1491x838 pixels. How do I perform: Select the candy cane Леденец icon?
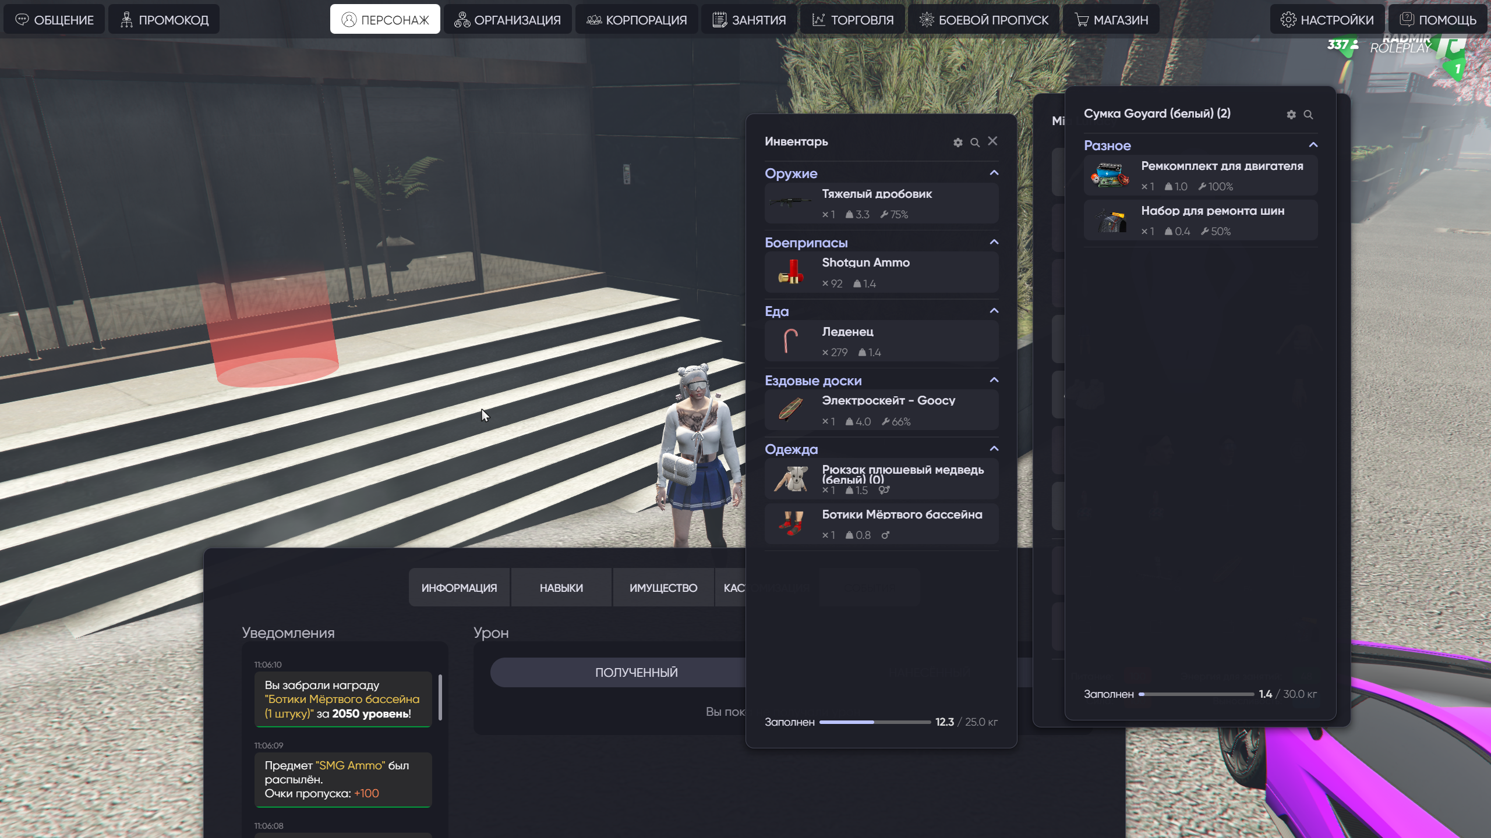(x=790, y=341)
